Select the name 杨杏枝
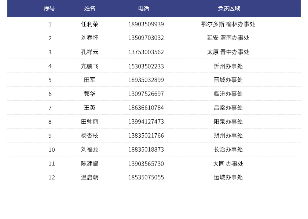 tap(89, 136)
